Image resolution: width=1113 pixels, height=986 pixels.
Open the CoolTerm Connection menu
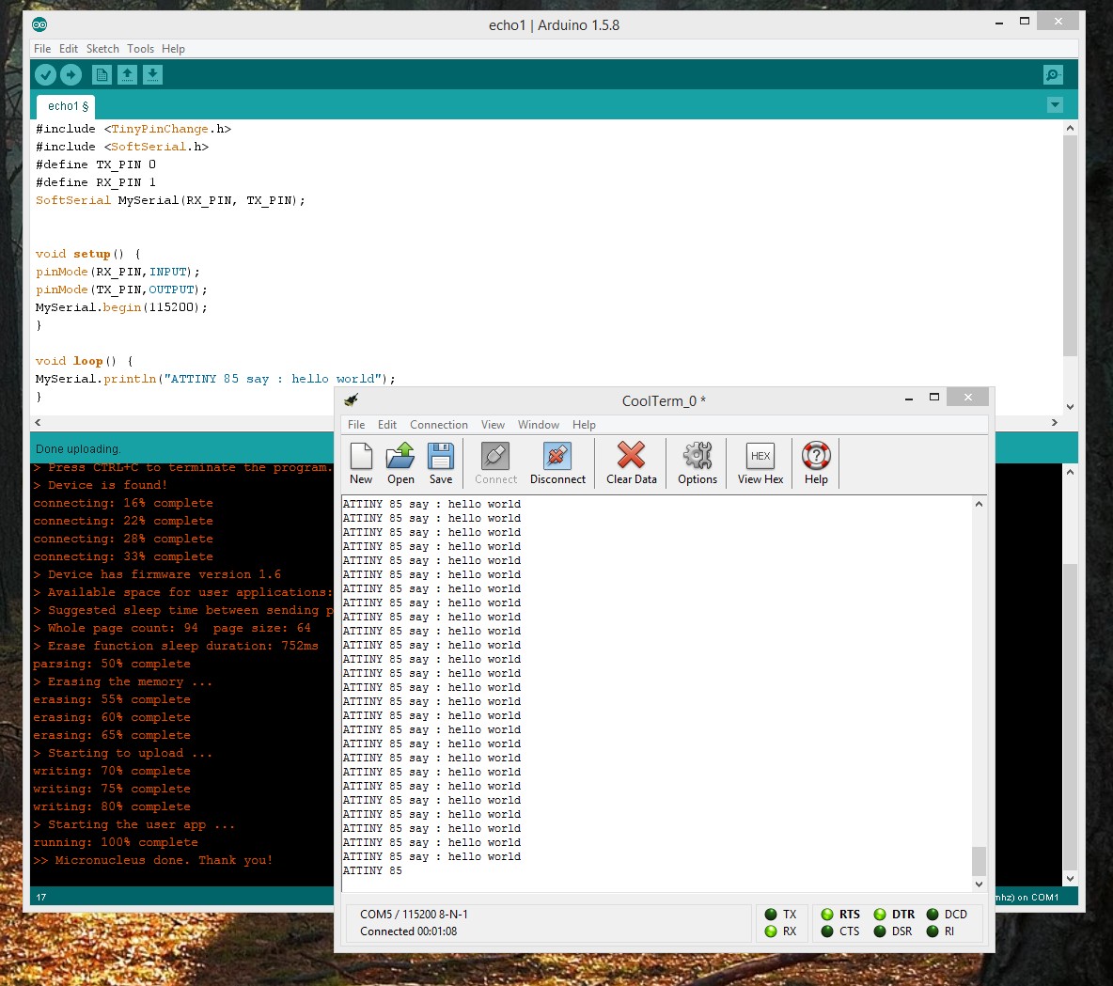pyautogui.click(x=439, y=425)
